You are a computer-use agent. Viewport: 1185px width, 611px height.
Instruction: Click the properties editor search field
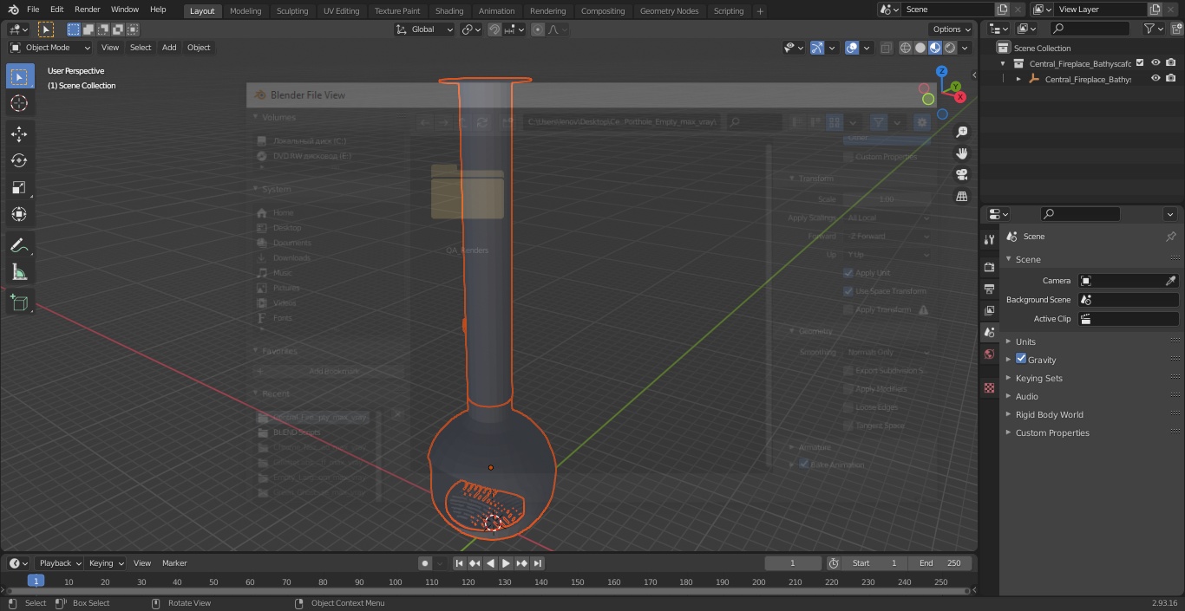point(1079,214)
